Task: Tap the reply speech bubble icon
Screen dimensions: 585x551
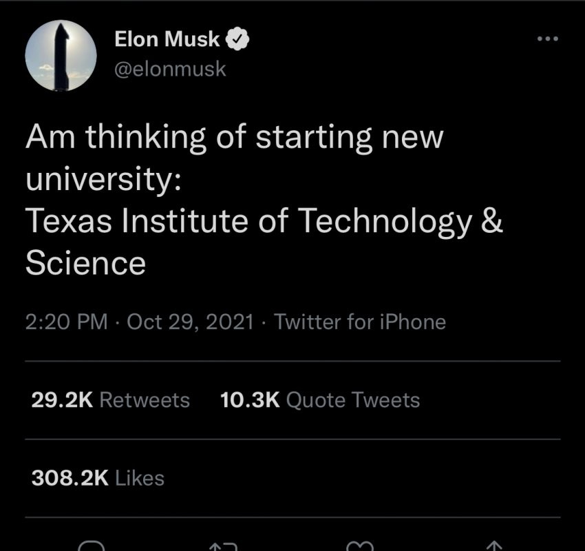Action: click(92, 546)
